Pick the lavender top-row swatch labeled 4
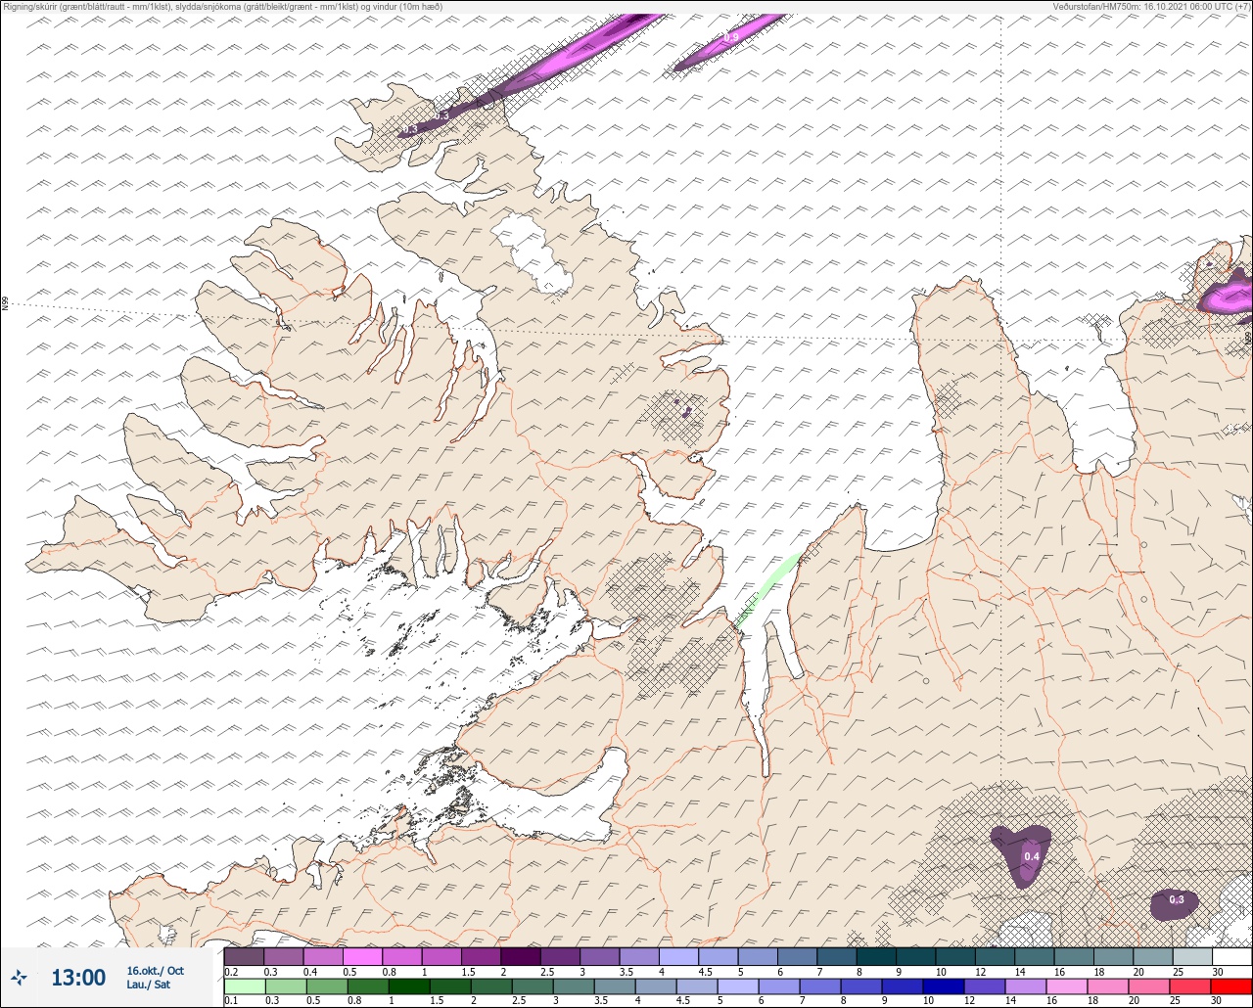The image size is (1253, 1008). coord(678,956)
